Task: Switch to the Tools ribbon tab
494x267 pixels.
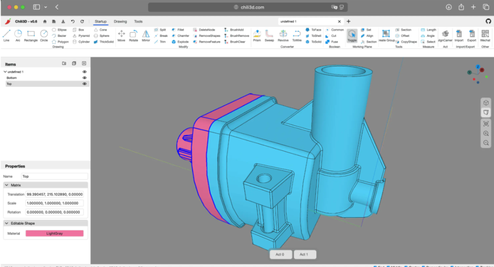Action: tap(138, 21)
